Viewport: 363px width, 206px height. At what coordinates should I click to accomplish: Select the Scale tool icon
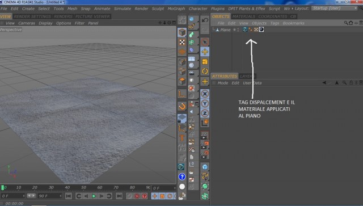[x=205, y=62]
